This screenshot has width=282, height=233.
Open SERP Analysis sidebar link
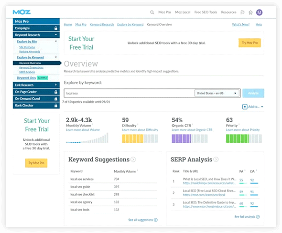[x=27, y=72]
